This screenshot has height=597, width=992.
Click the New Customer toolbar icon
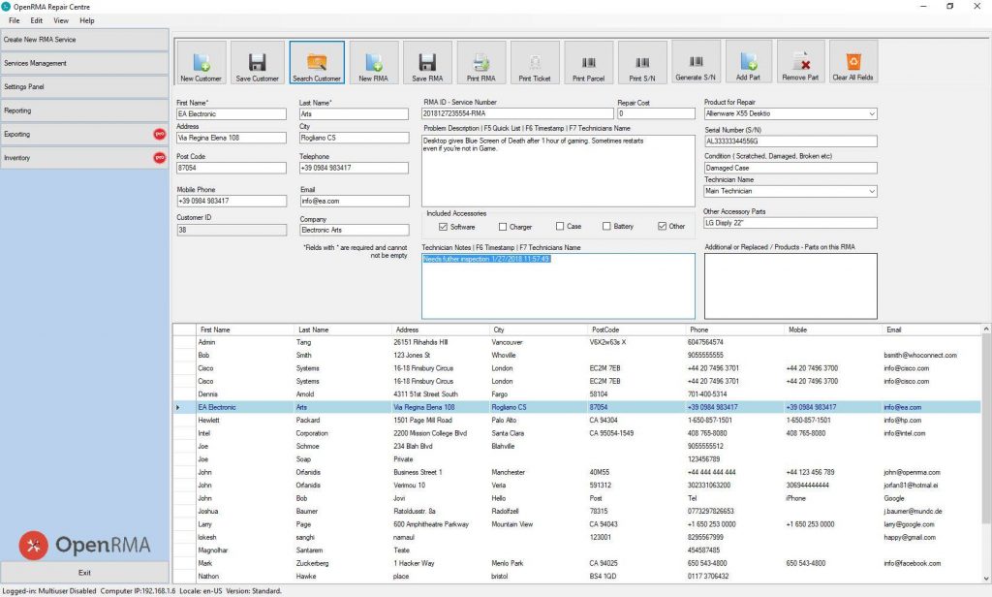[202, 60]
